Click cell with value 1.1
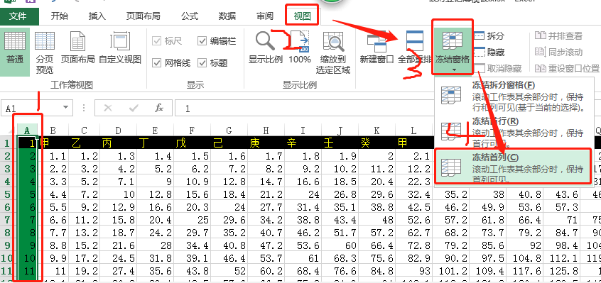Viewport: 601px width, 283px height. click(x=53, y=156)
